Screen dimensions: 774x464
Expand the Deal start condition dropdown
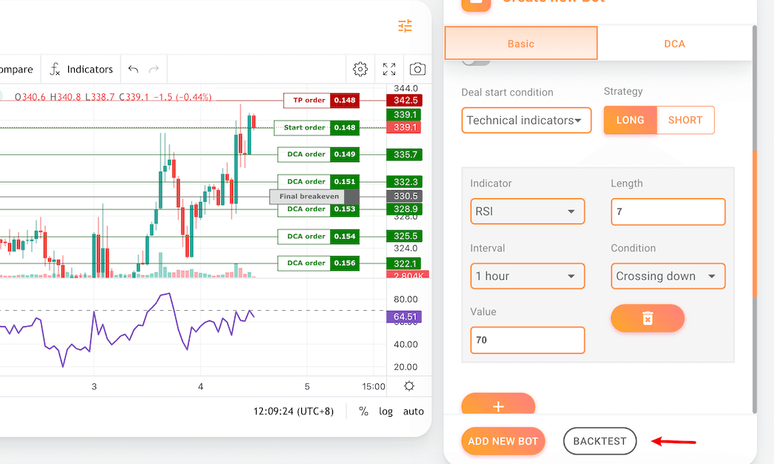[526, 120]
